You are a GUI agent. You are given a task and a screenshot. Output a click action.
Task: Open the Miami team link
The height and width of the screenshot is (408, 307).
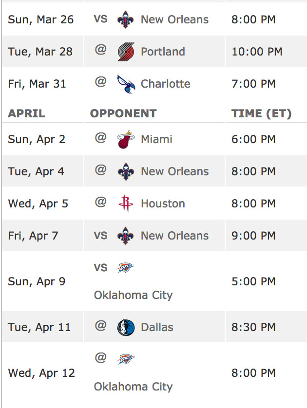click(x=156, y=139)
